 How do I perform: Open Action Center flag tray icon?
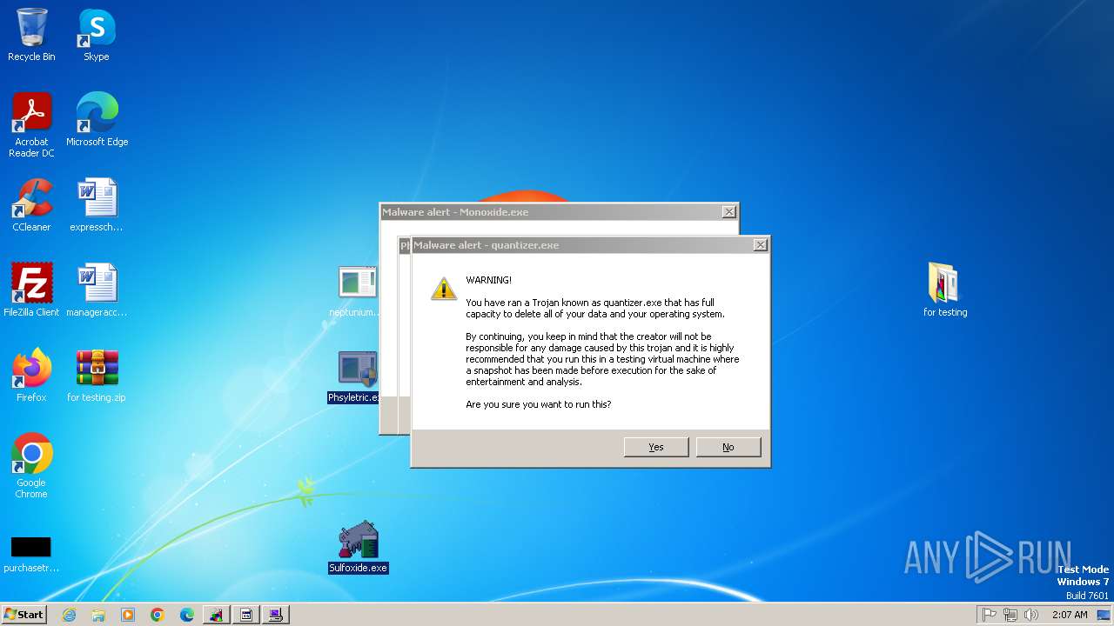[990, 615]
